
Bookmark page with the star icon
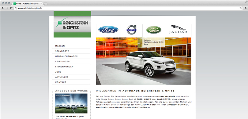[x=241, y=8]
